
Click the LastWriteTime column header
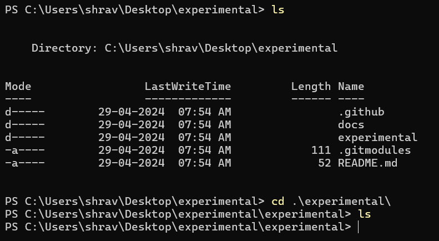pos(188,87)
